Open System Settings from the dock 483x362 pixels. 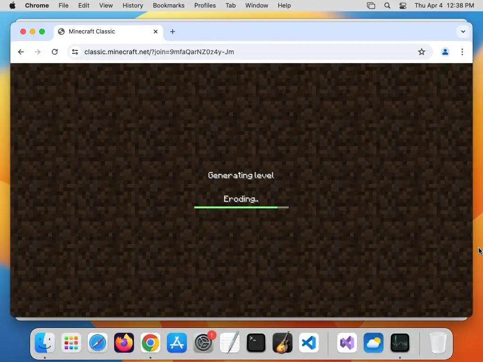tap(203, 343)
